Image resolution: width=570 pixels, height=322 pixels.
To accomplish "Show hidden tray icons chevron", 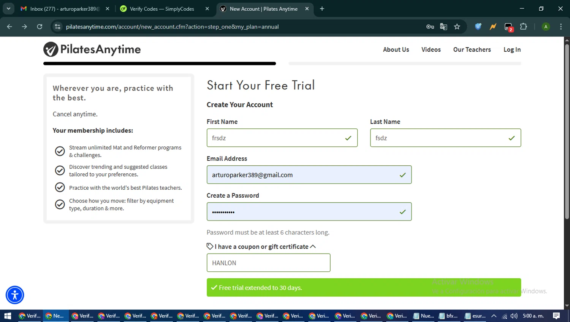I will click(x=494, y=316).
